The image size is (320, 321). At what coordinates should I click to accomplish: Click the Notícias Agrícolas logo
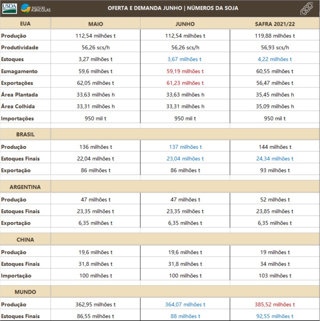[x=36, y=8]
